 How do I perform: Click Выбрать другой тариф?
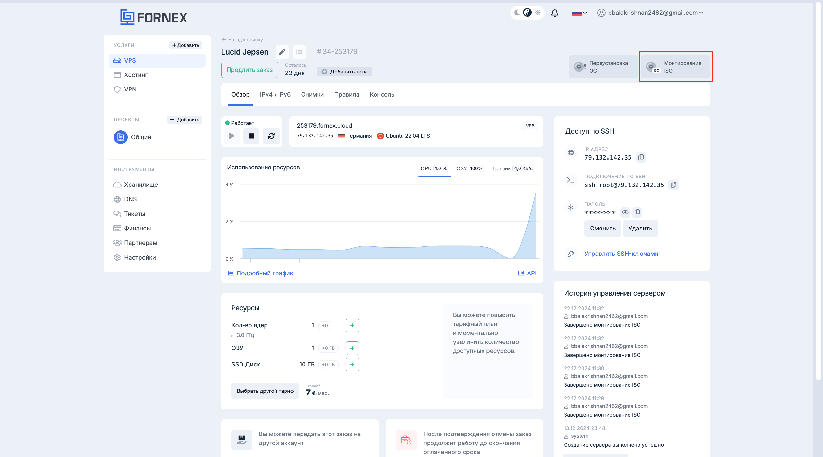265,391
